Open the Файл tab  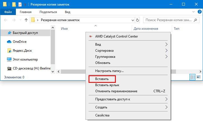click(x=8, y=12)
